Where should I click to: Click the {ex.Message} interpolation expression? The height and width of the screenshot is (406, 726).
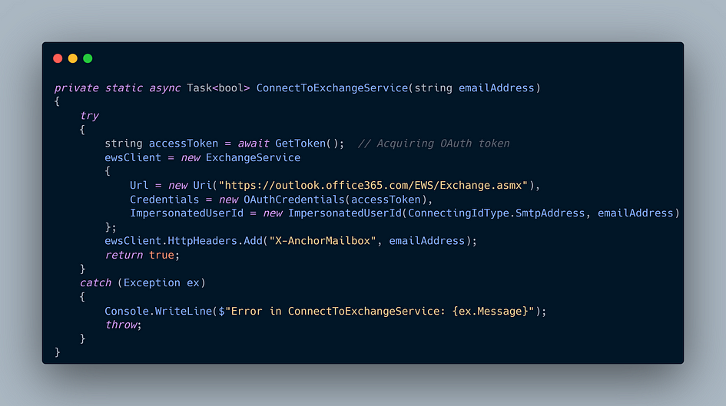tap(490, 311)
